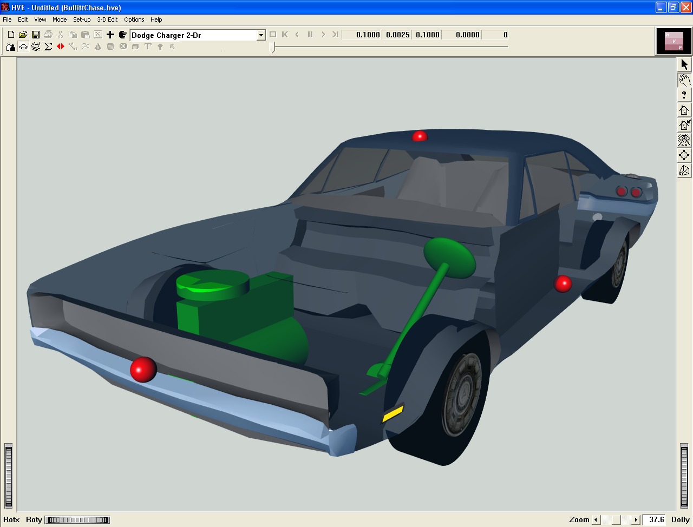Open the Options menu

134,19
